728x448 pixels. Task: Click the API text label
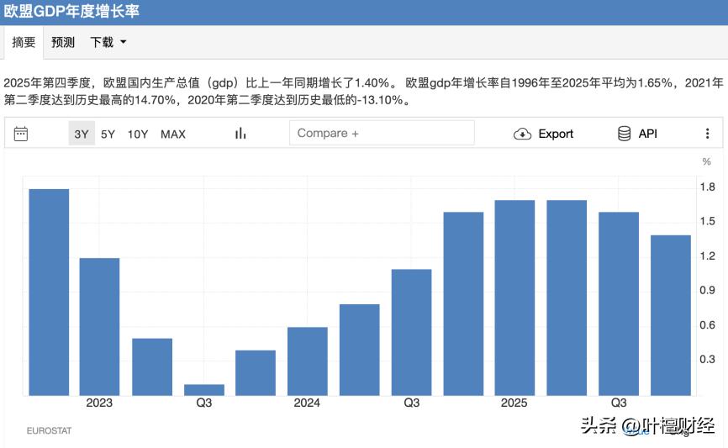[647, 134]
